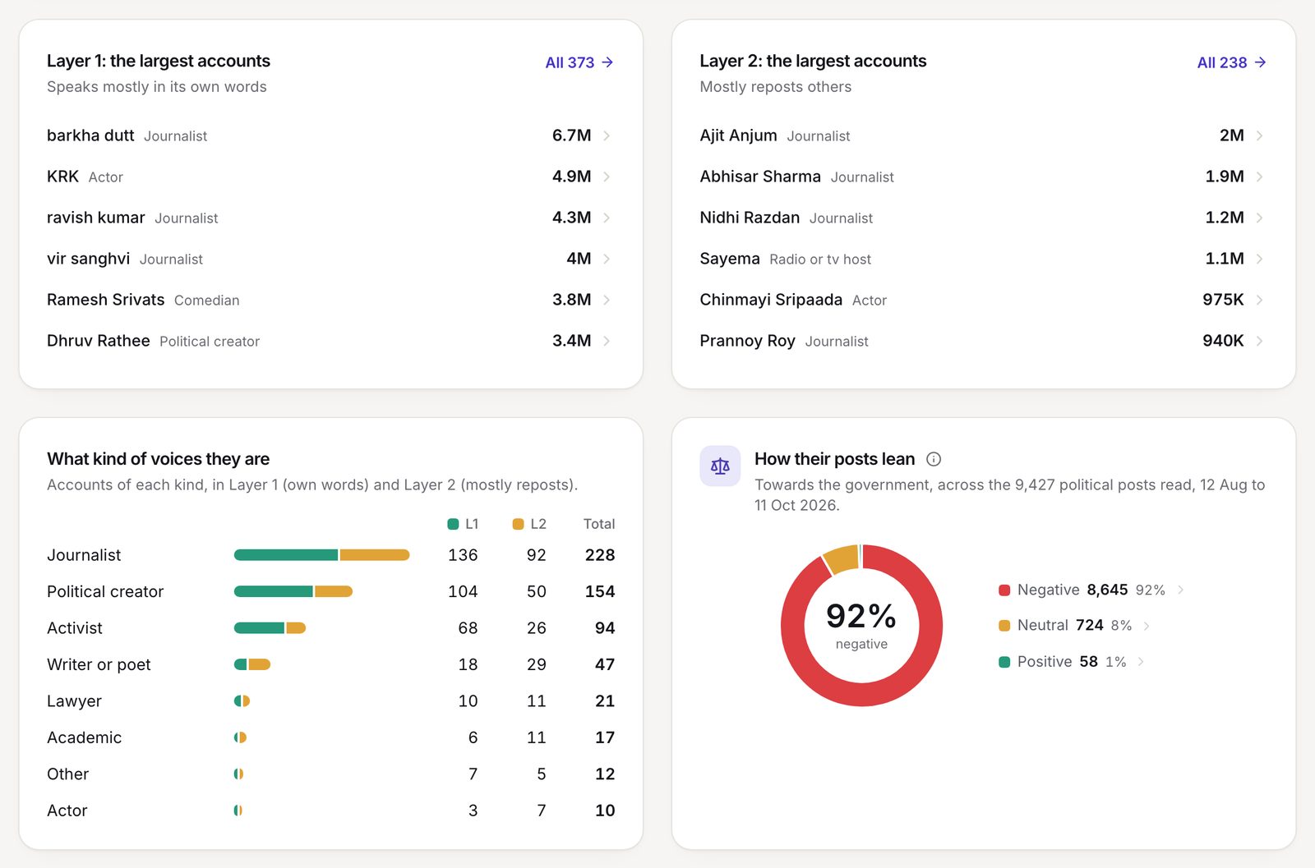1315x868 pixels.
Task: Click the orange L2 legend marker
Action: coord(518,524)
